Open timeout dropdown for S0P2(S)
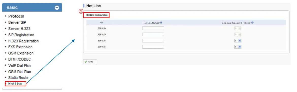The width and height of the screenshot is (297, 92). [238, 41]
